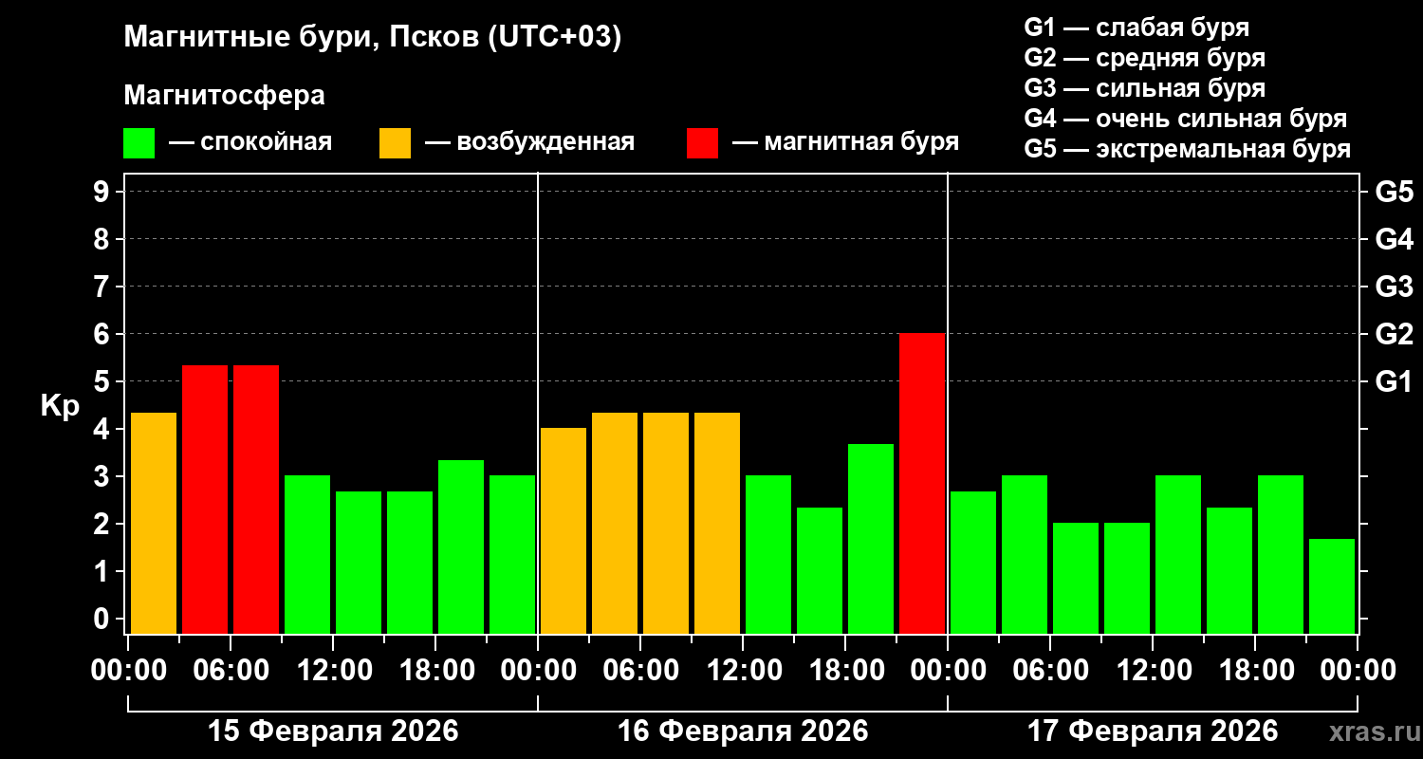Select the 15 Feb 00:00–03:00 orange bar
This screenshot has width=1423, height=759.
tap(154, 523)
